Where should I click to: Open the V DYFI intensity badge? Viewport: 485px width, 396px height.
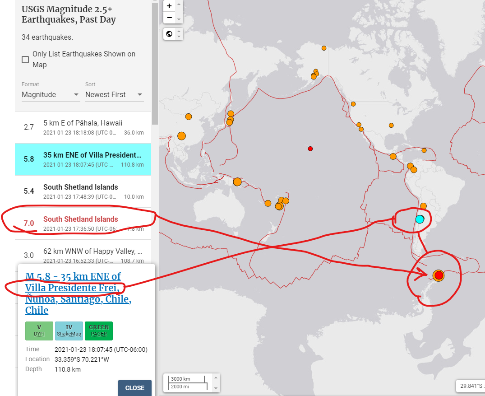pyautogui.click(x=39, y=331)
